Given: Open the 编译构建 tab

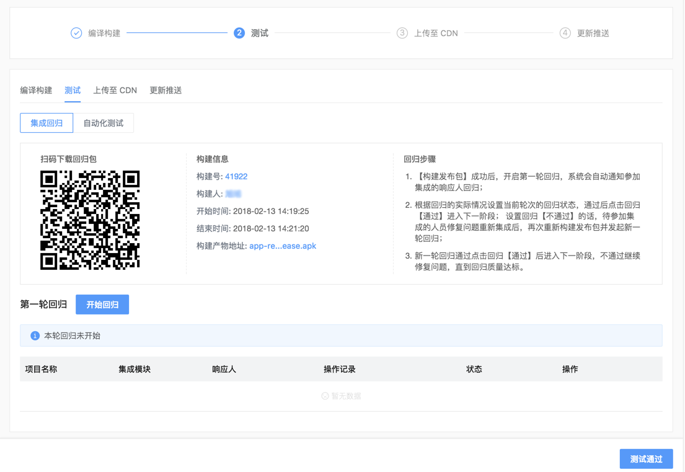Looking at the screenshot, I should click(36, 91).
